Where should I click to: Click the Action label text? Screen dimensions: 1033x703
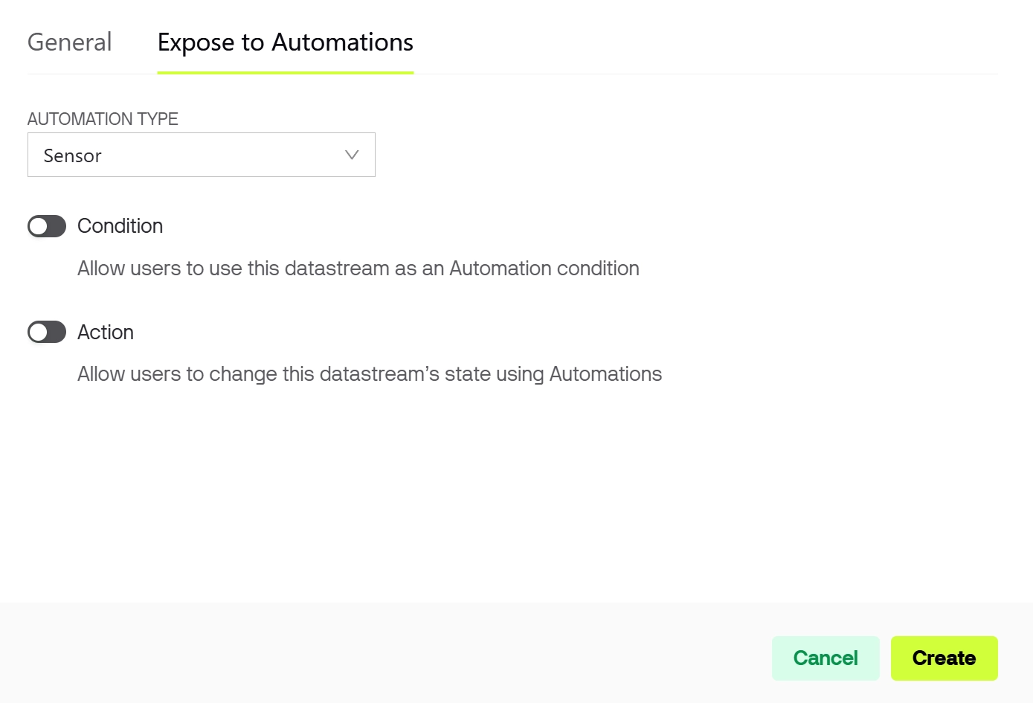tap(106, 332)
